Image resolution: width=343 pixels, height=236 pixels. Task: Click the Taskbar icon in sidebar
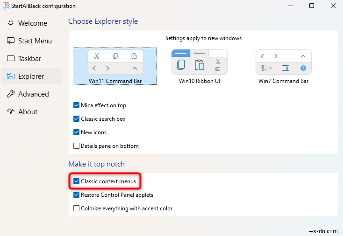click(10, 58)
